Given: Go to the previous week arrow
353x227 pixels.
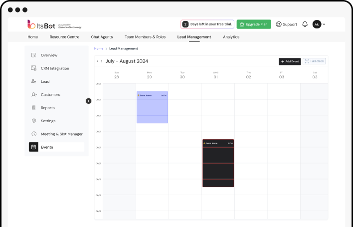Looking at the screenshot, I should click(98, 61).
